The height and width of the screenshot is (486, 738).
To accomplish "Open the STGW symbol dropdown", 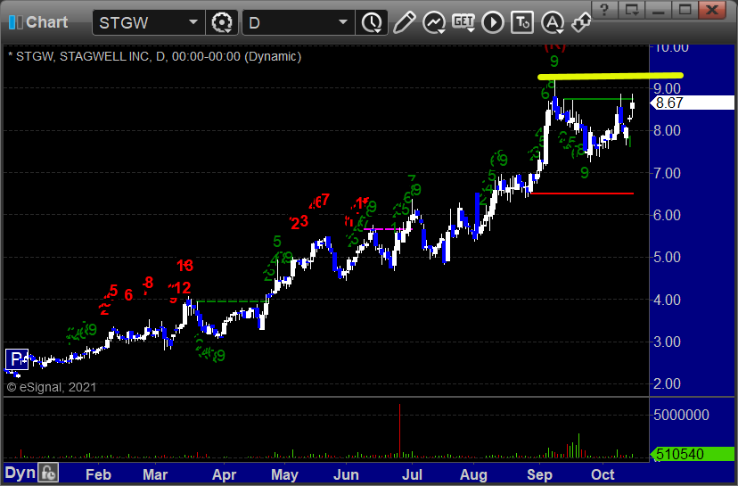I will [193, 22].
